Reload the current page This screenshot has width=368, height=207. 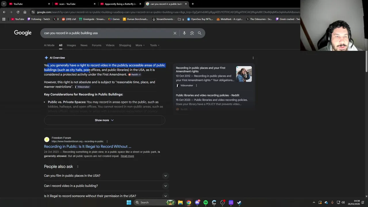pyautogui.click(x=18, y=12)
